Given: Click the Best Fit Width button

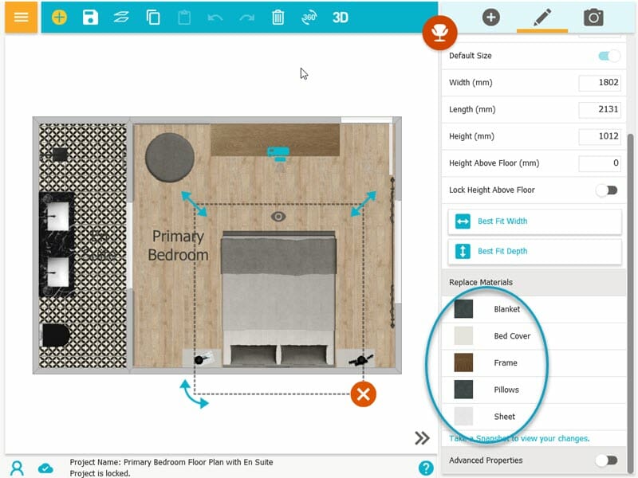Looking at the screenshot, I should pos(534,221).
